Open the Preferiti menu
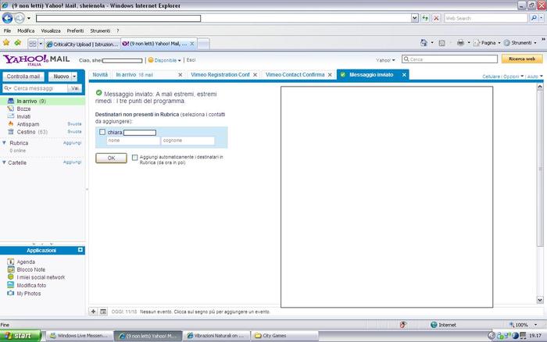547x342 pixels. [x=75, y=30]
